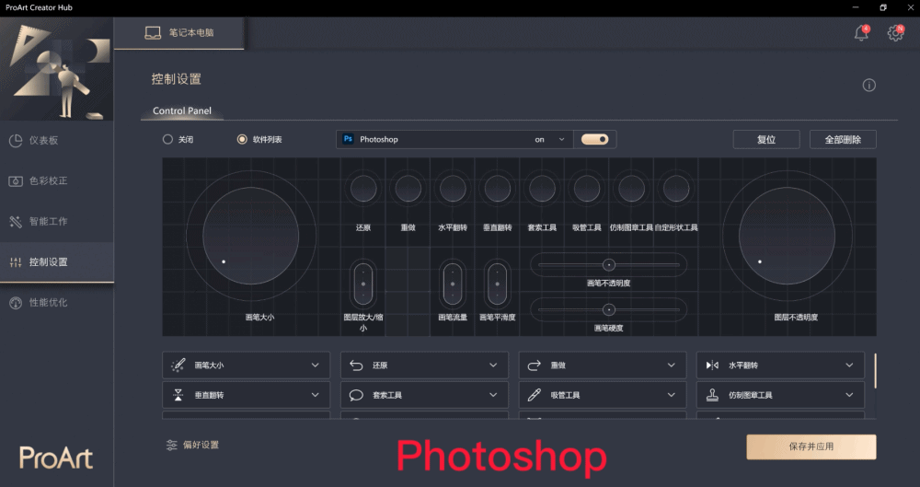Click the 画笔不透明度 slider handle
Viewport: 920px width, 487px height.
pos(609,265)
